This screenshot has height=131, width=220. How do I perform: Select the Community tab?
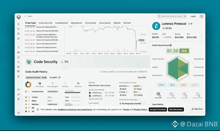91,23
